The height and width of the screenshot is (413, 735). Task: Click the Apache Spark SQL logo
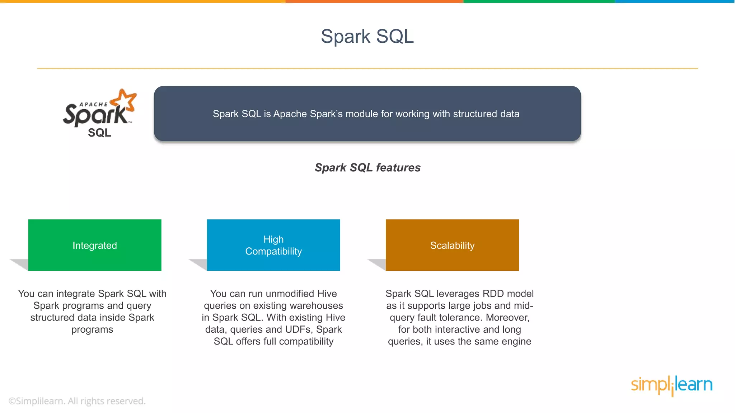pos(100,113)
